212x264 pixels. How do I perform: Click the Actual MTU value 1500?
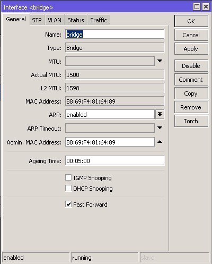click(114, 74)
